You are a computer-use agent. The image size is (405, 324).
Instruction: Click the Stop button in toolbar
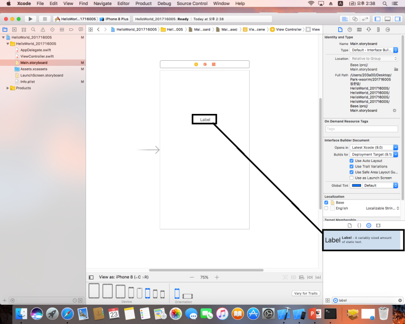click(x=45, y=19)
